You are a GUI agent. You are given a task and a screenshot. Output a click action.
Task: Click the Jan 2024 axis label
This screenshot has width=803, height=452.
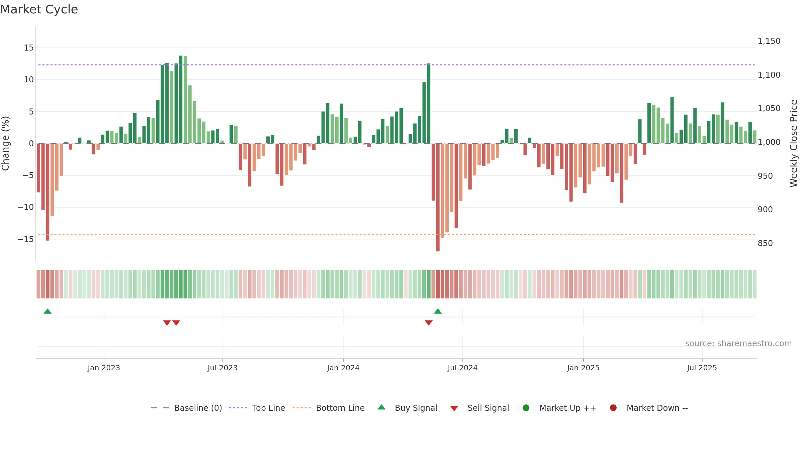[x=343, y=368]
